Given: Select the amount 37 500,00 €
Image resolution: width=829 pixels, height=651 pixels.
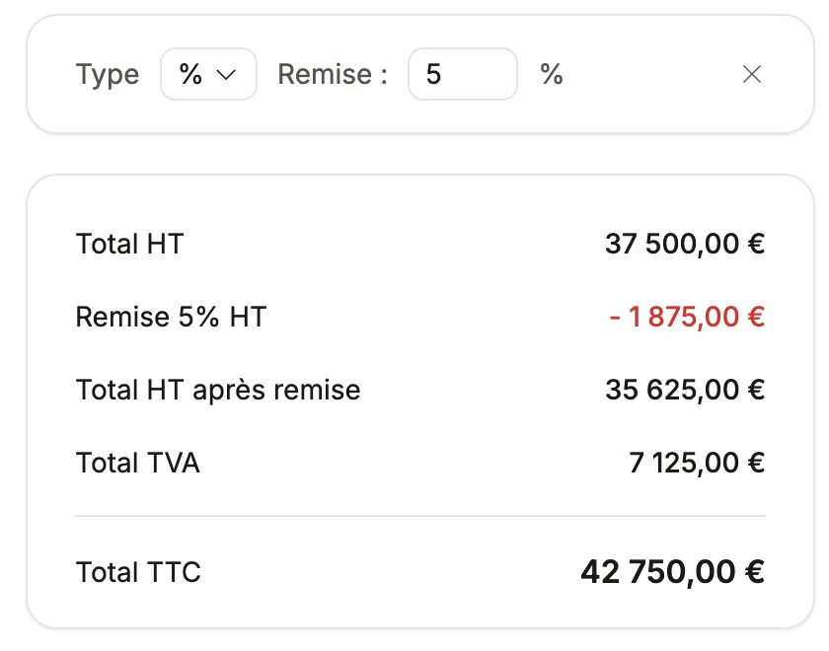Looking at the screenshot, I should [685, 245].
